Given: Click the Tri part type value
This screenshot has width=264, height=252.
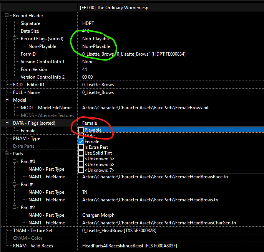Looking at the screenshot, I should [x=85, y=192].
